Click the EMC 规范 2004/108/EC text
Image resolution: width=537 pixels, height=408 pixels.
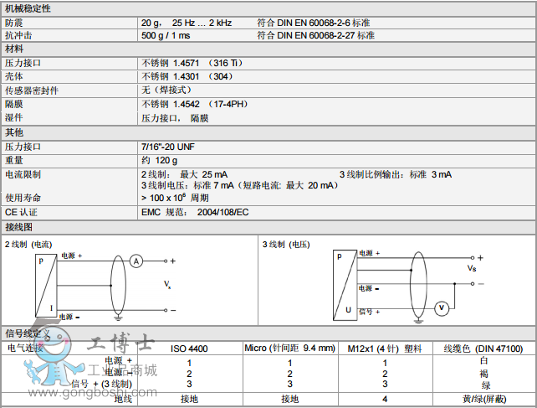pyautogui.click(x=195, y=212)
